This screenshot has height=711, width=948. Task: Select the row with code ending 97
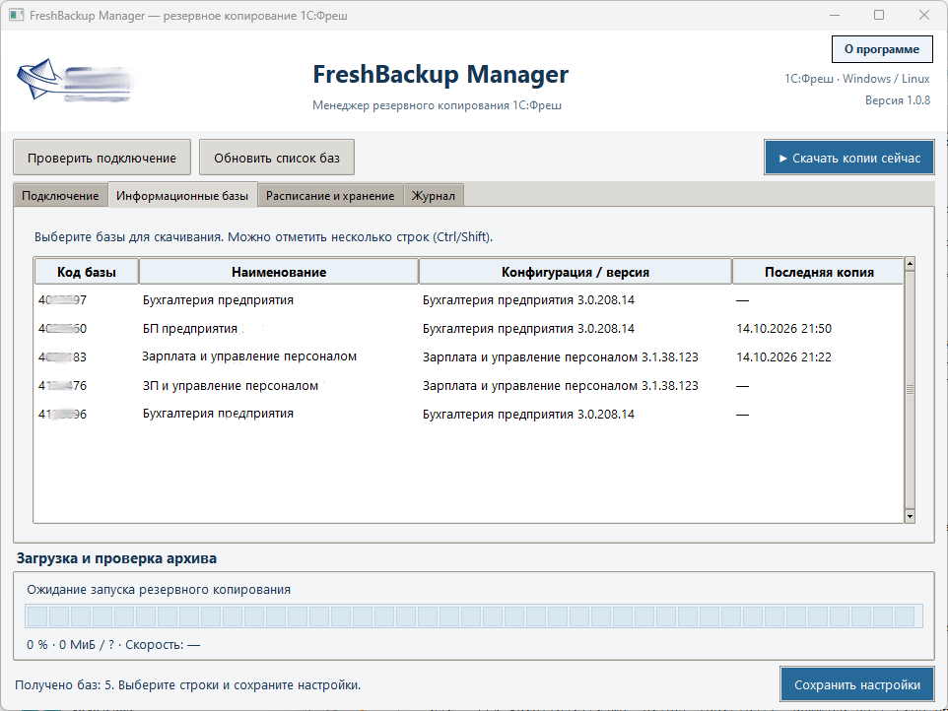pos(468,299)
